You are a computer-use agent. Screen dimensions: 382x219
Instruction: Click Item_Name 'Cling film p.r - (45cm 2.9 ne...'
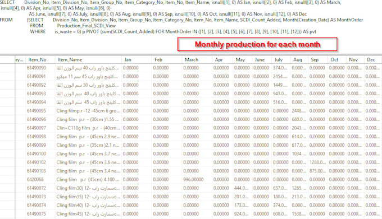click(88, 137)
